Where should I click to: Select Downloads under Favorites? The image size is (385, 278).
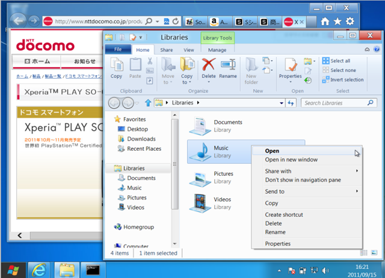coord(141,139)
